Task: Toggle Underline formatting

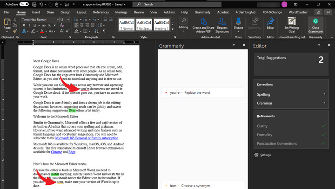Action: [34, 26]
